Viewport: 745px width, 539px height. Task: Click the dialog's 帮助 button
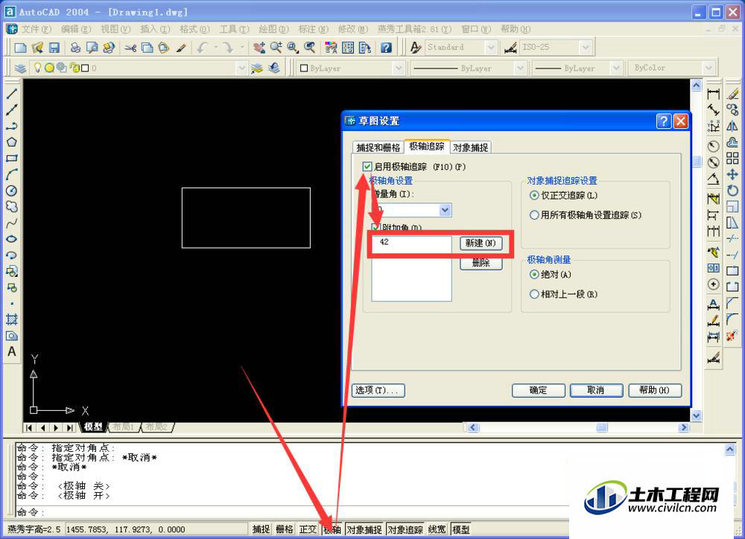[655, 390]
